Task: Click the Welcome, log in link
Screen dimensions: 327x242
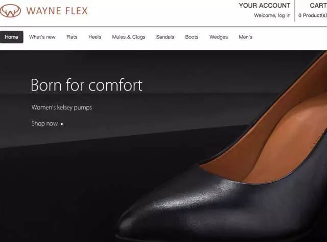Action: click(272, 15)
